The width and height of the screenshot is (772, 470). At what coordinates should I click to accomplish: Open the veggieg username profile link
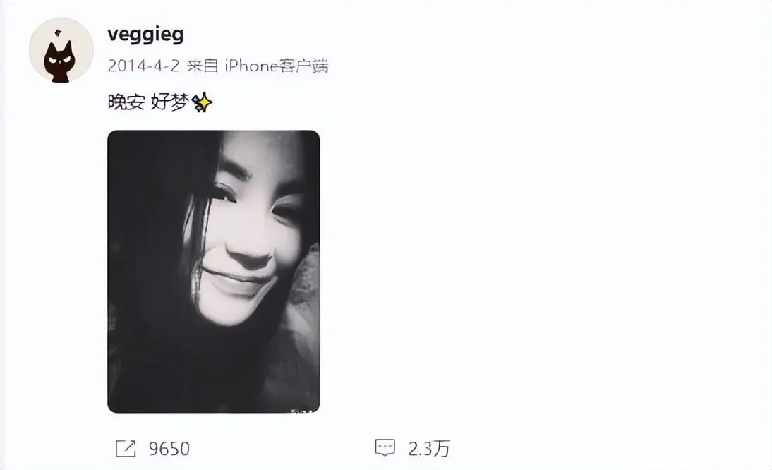point(145,35)
